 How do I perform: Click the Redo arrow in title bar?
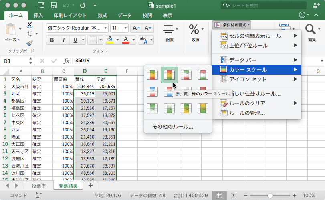pos(83,5)
